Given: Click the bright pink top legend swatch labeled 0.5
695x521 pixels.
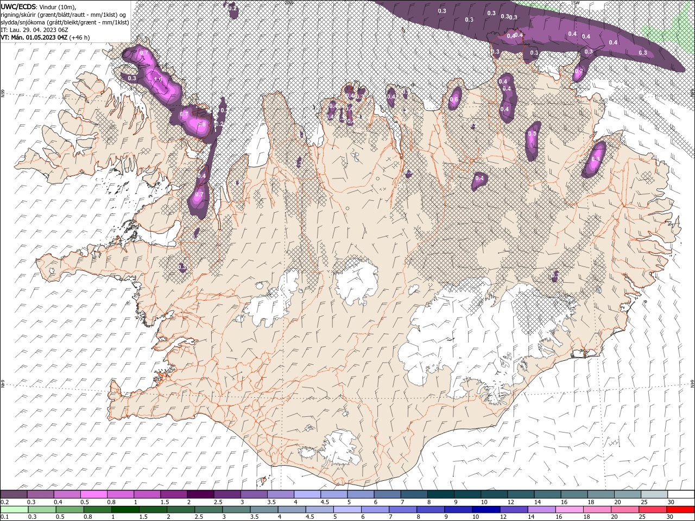Looking at the screenshot, I should (93, 494).
